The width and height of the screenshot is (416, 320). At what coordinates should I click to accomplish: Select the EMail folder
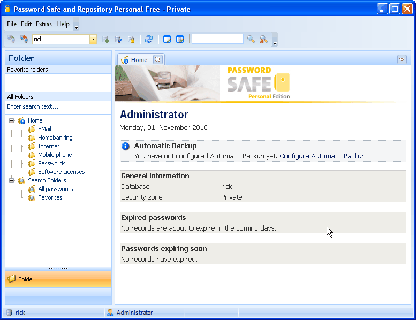(x=44, y=129)
